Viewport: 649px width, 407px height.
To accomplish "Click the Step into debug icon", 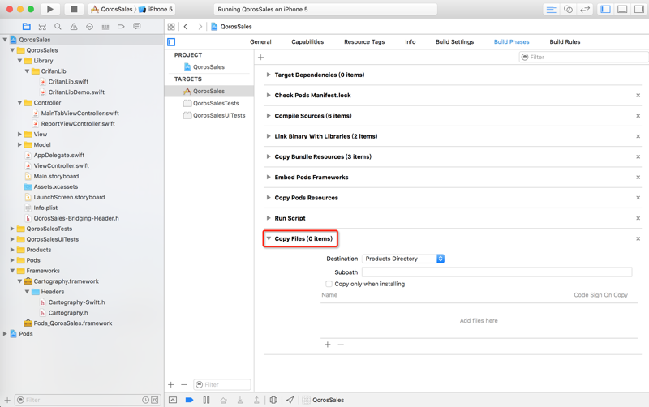I will [239, 400].
